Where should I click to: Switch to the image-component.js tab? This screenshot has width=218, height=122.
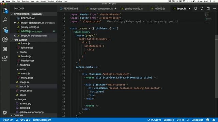[x=101, y=8]
